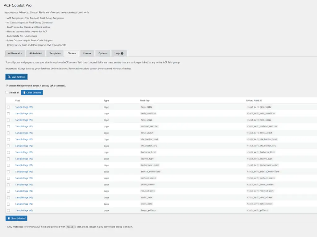Check the phone_number row checkbox
Viewport: 317px width, 237px height.
point(8,185)
